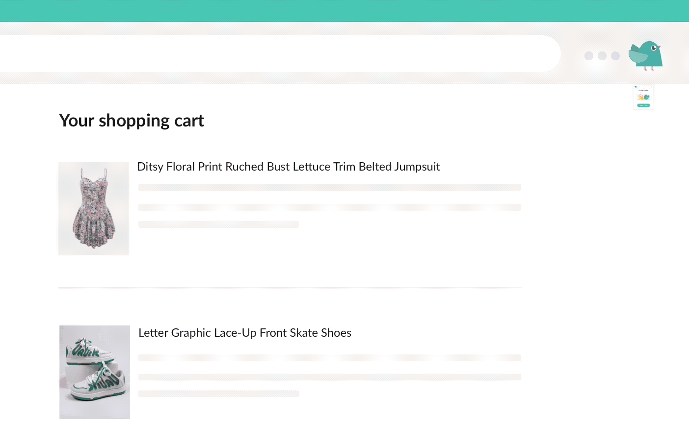The height and width of the screenshot is (448, 689).
Task: Click the second description placeholder under the jumpsuit
Action: point(330,207)
